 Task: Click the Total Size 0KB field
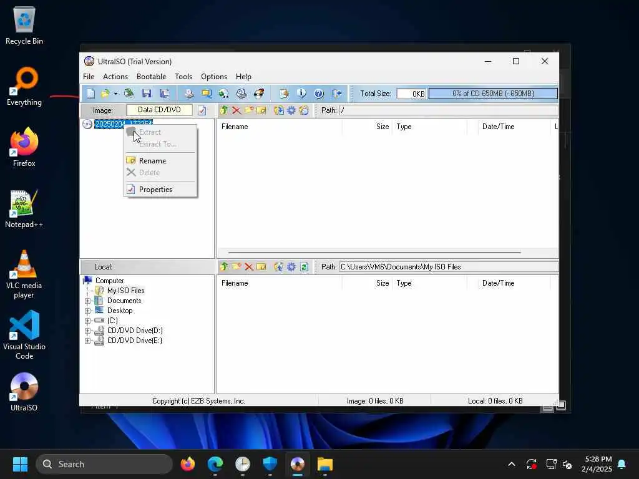pos(412,94)
